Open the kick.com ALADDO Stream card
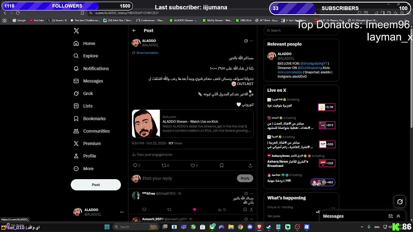 pyautogui.click(x=193, y=124)
